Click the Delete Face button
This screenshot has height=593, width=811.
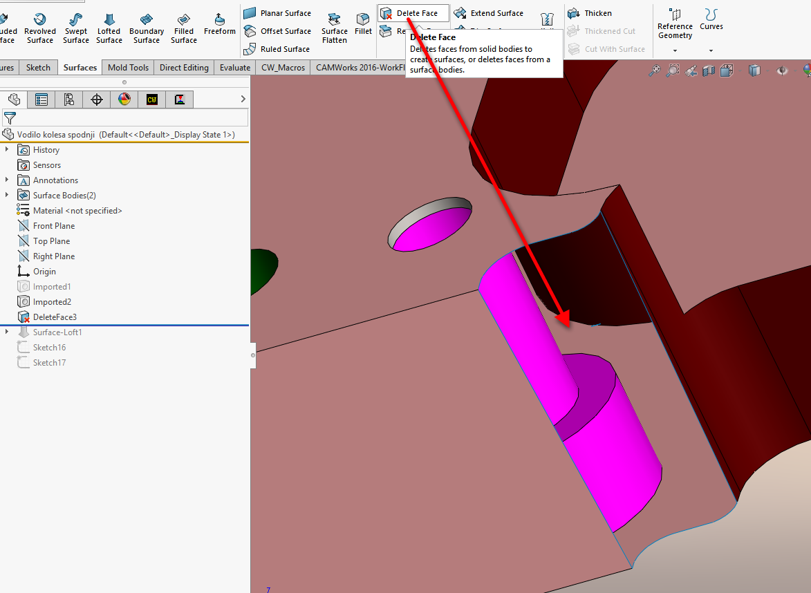point(413,13)
